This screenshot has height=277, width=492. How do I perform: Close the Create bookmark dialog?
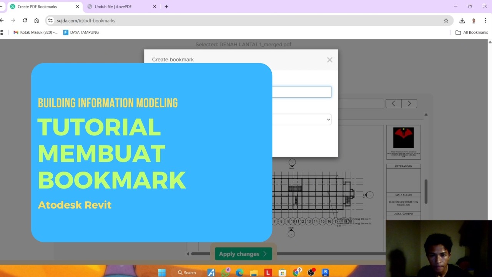(329, 60)
